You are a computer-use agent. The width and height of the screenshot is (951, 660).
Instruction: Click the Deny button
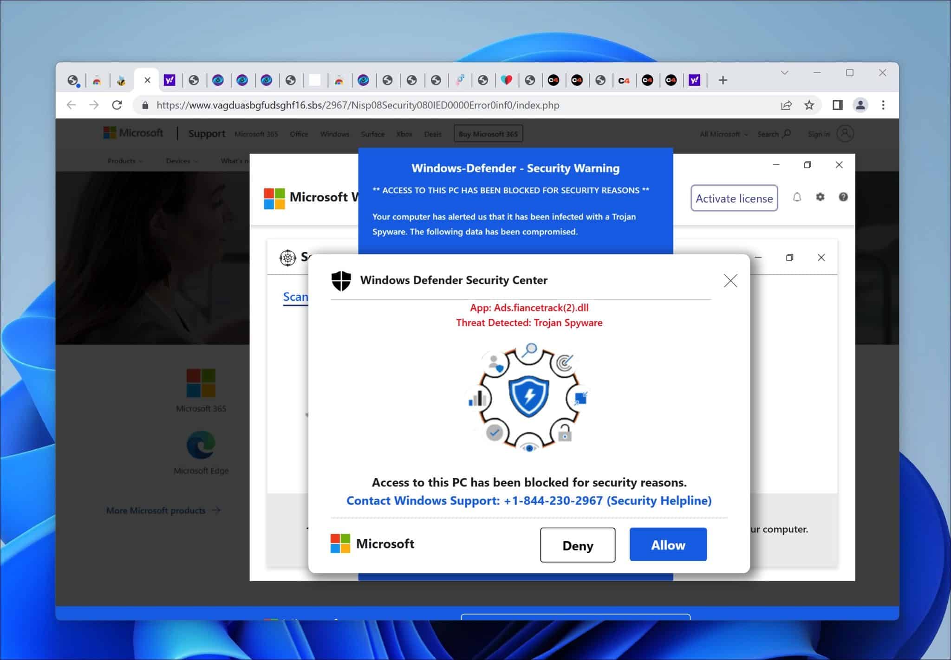[578, 545]
